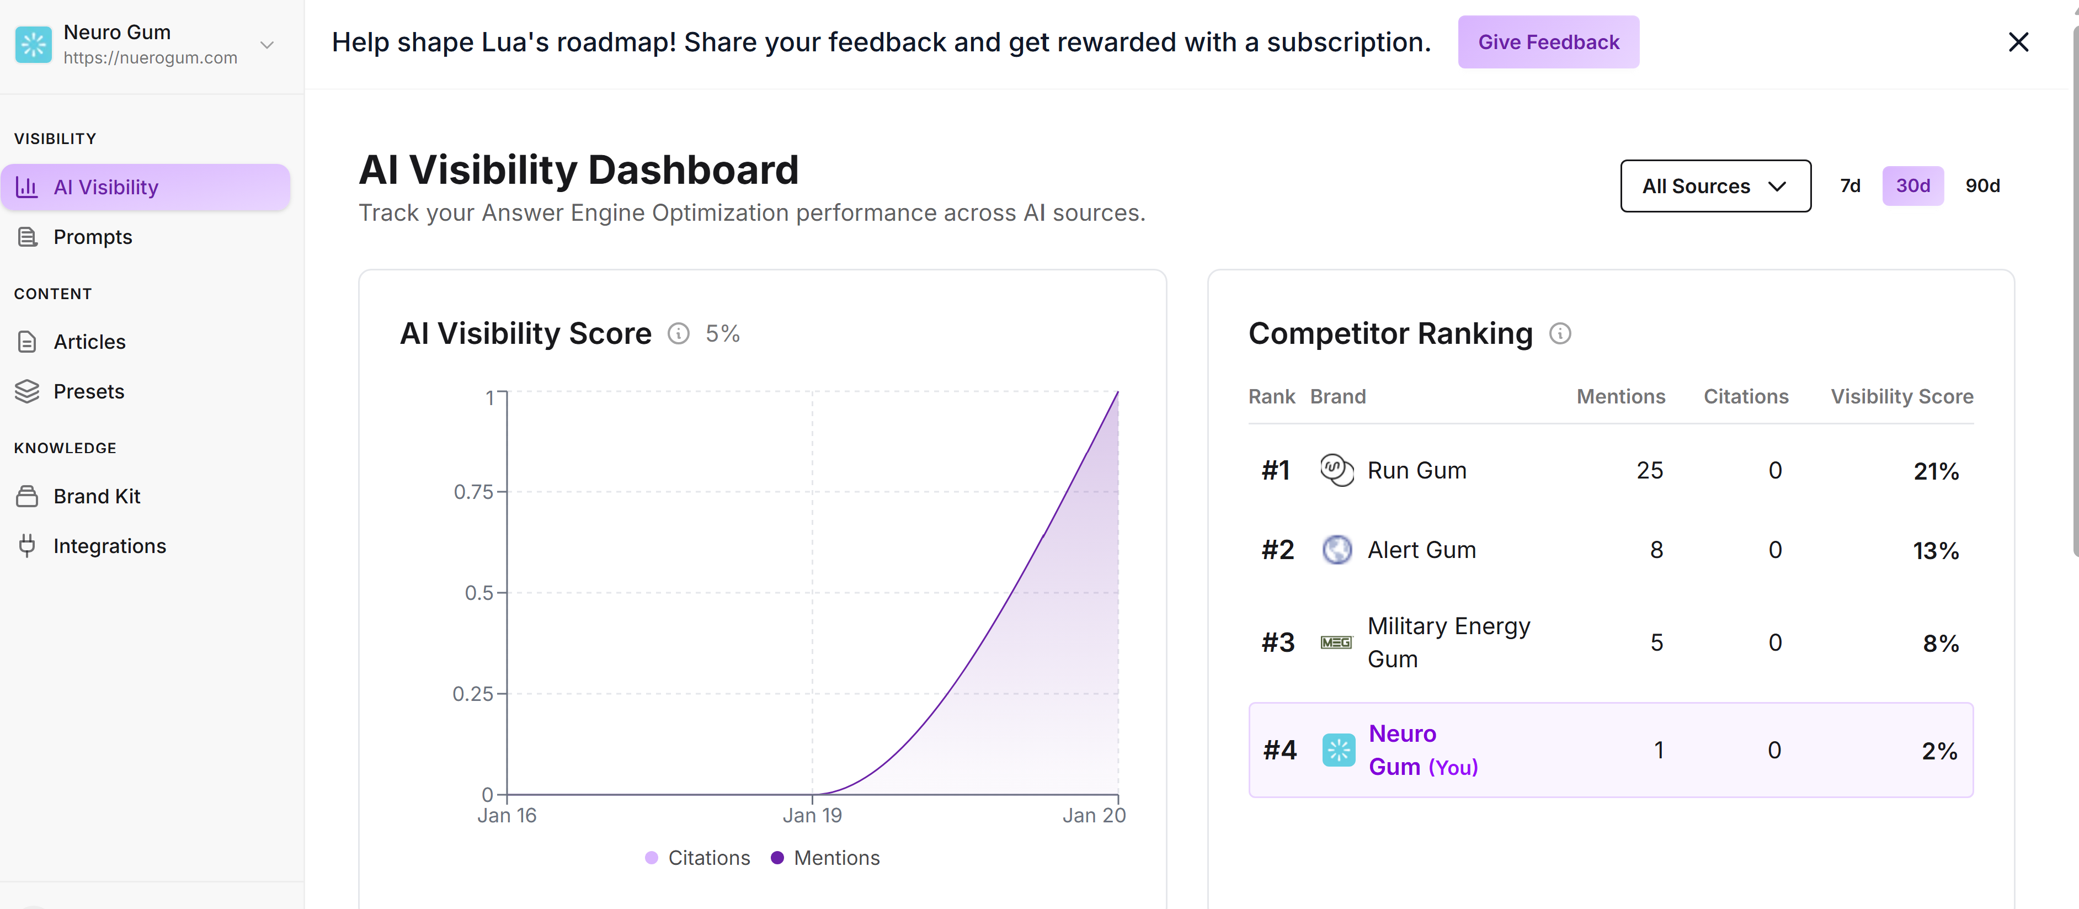Open the AI Visibility Score info tooltip
2079x909 pixels.
point(679,333)
